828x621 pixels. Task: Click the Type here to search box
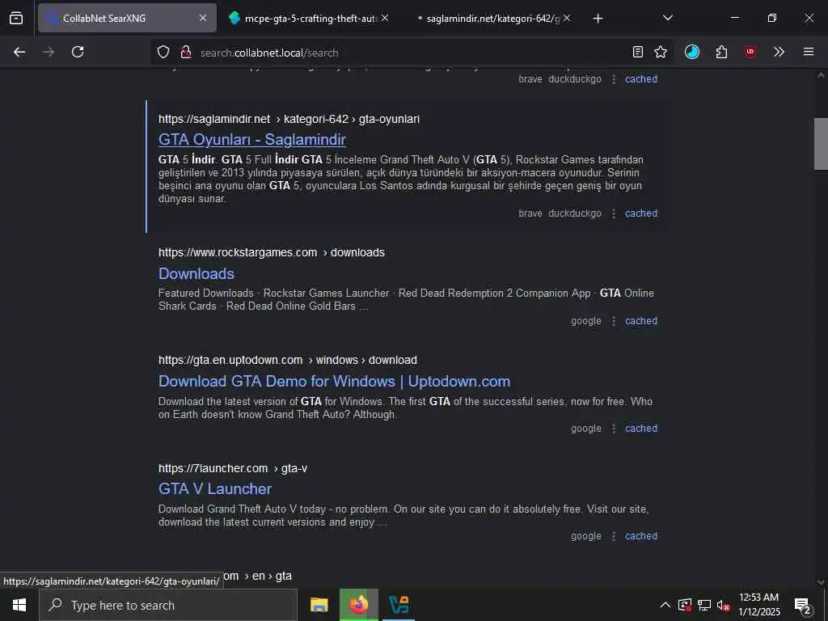click(168, 605)
